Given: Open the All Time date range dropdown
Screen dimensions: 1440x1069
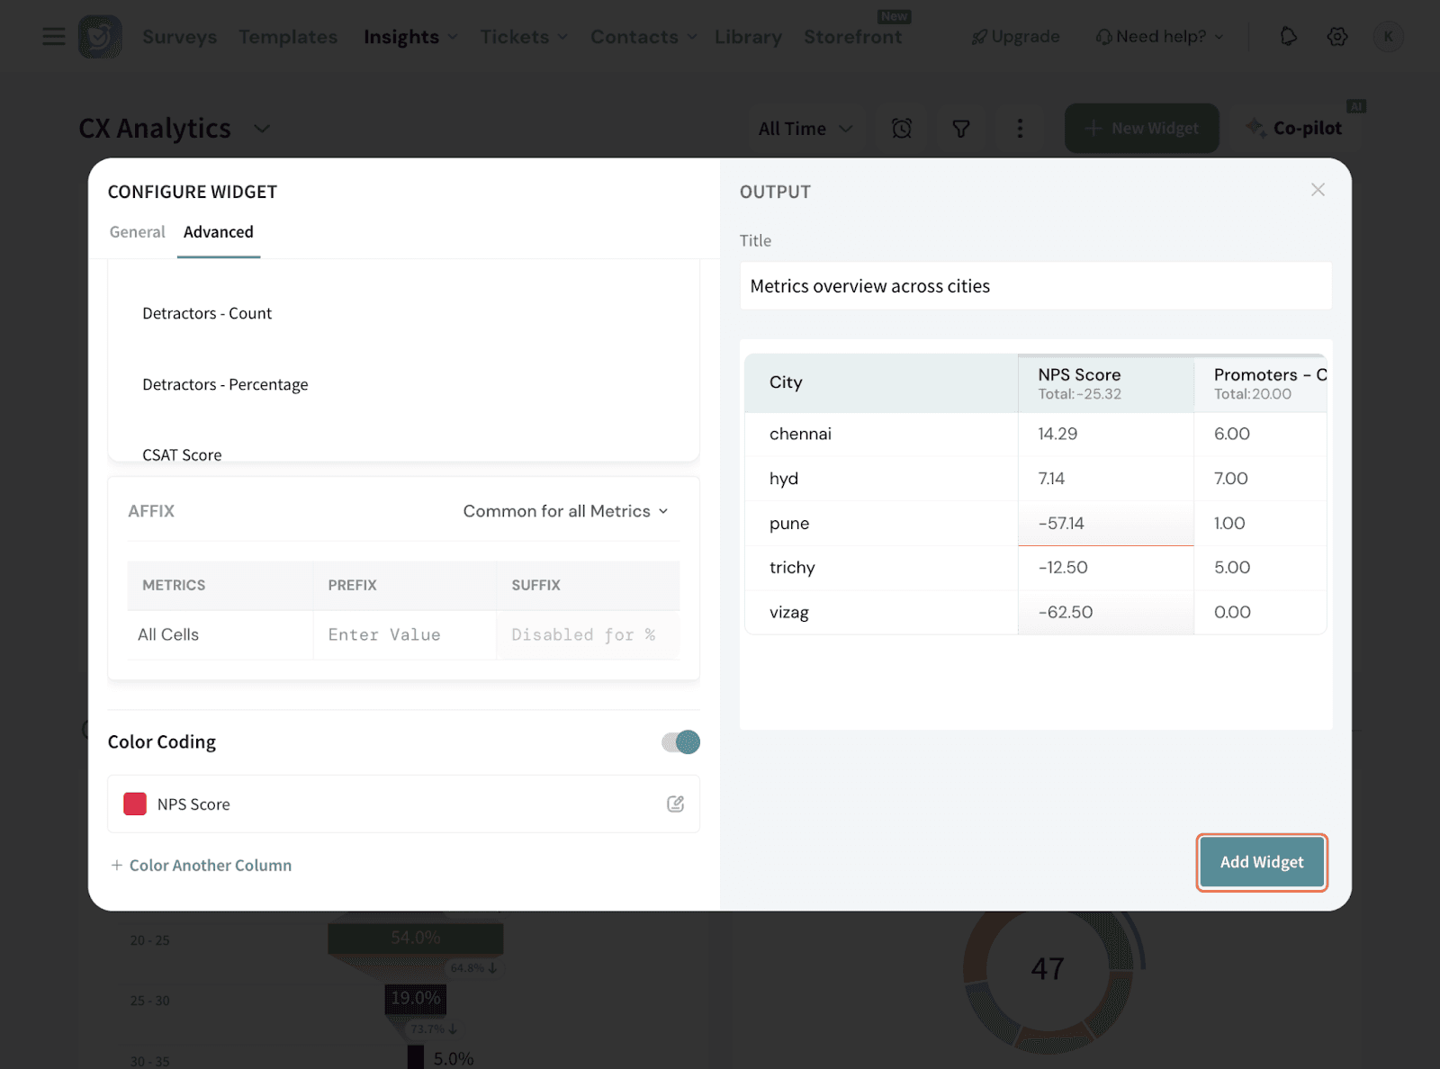Looking at the screenshot, I should click(805, 129).
